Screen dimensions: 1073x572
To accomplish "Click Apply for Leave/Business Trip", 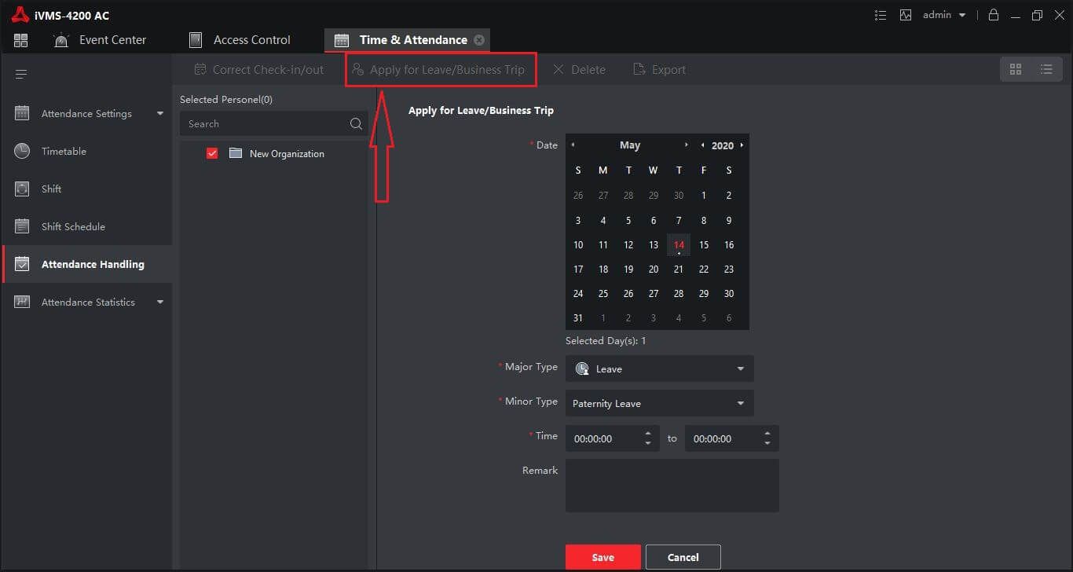I will [438, 69].
